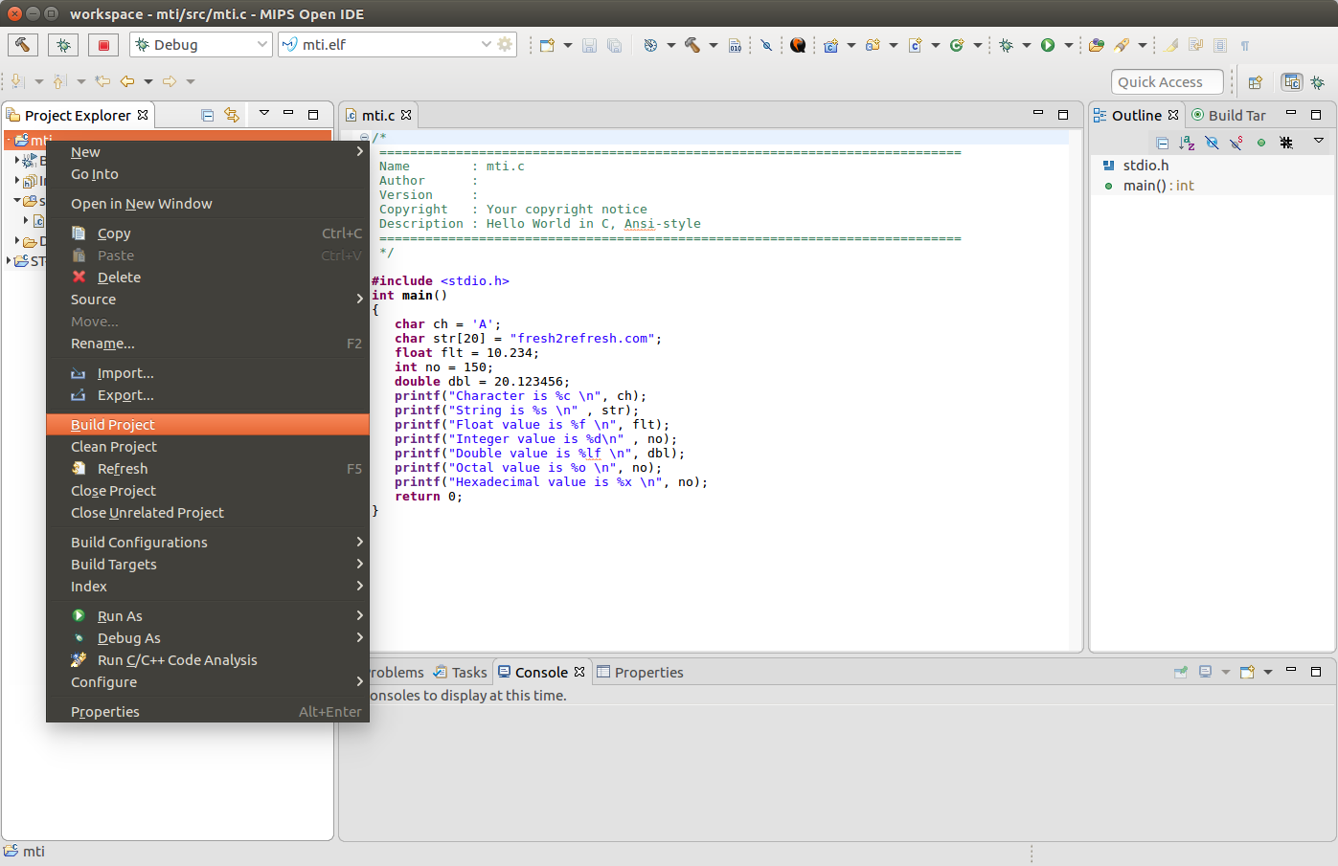The image size is (1338, 866).
Task: Click Debug As in context menu
Action: pyautogui.click(x=208, y=638)
